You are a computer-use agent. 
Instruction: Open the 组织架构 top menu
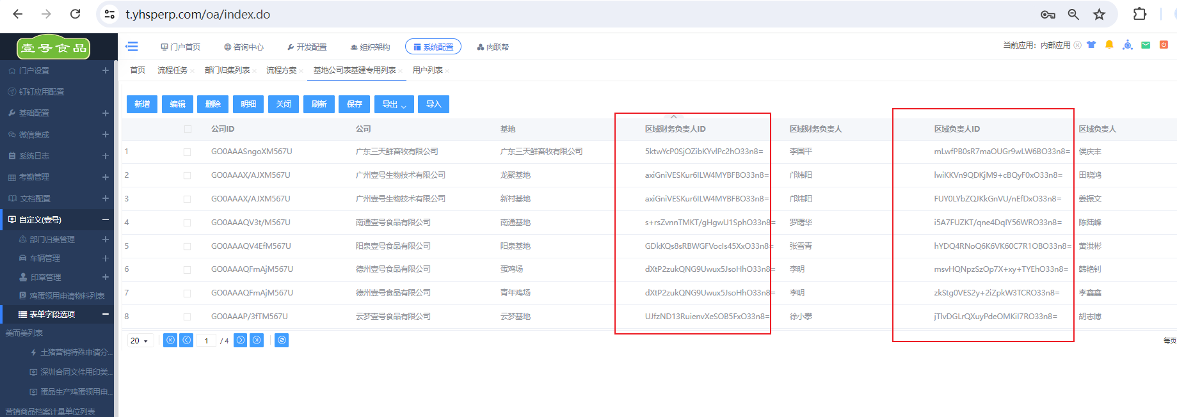click(370, 47)
